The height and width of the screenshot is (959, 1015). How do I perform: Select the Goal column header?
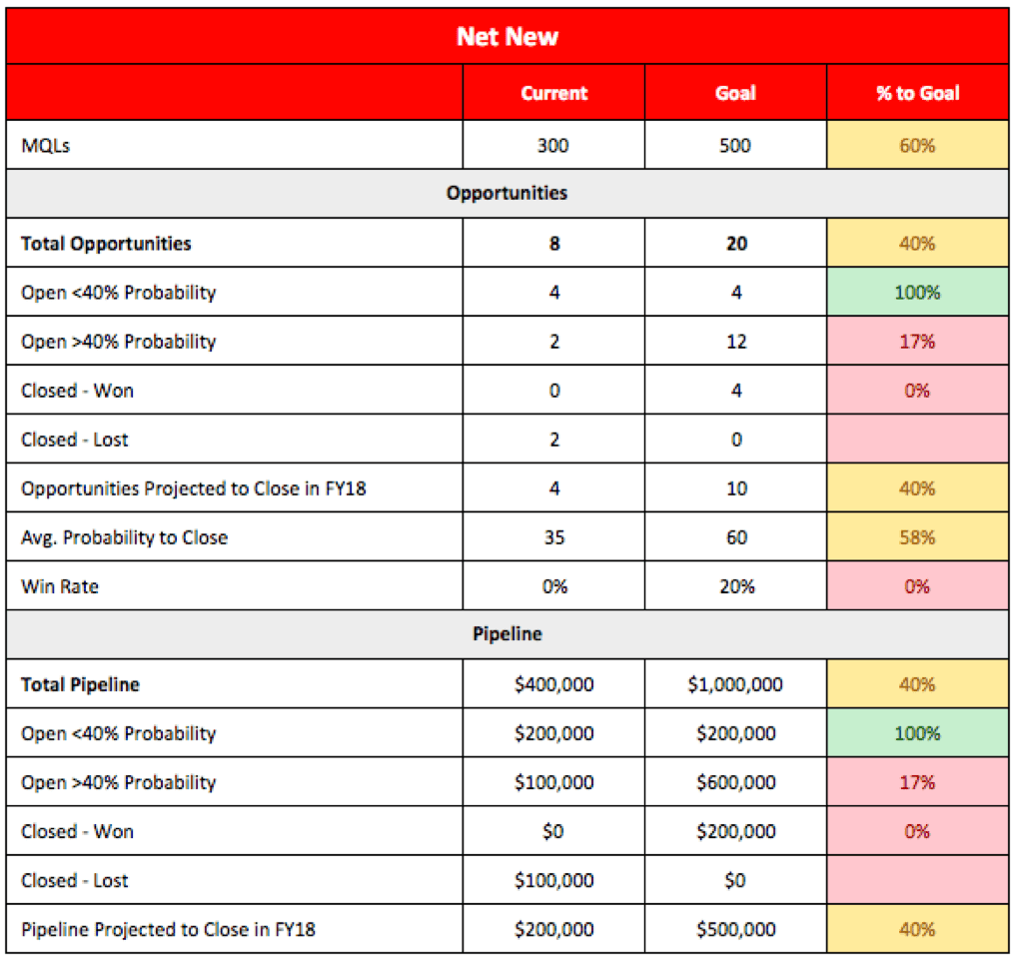[735, 93]
